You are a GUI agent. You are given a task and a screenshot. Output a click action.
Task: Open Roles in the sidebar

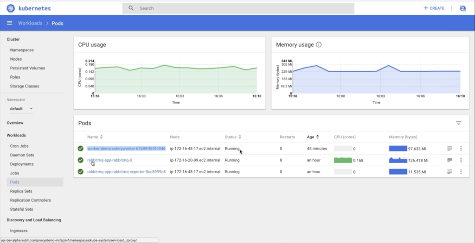[x=15, y=77]
